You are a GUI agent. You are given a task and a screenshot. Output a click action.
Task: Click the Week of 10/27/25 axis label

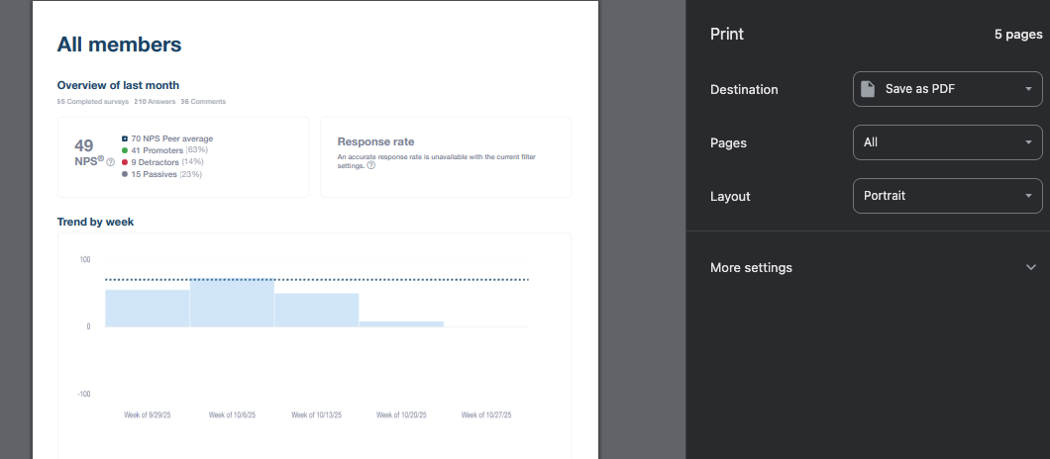click(x=485, y=415)
